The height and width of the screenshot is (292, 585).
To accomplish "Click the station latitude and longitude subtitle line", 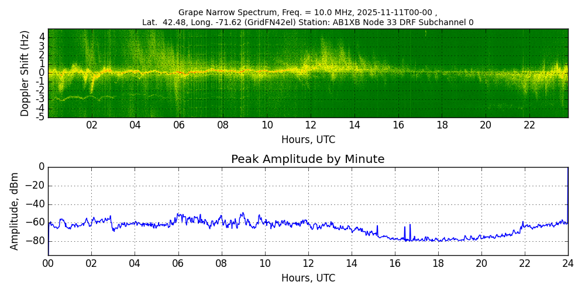I will [x=308, y=23].
